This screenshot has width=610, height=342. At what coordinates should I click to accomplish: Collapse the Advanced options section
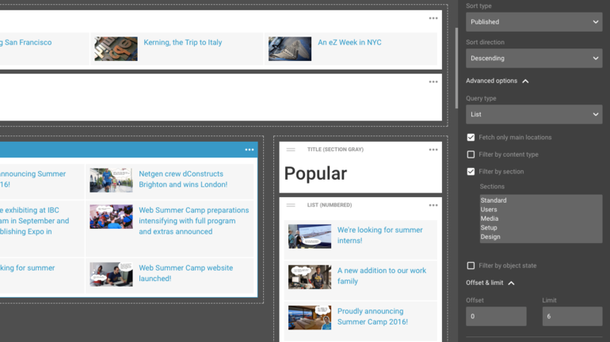pyautogui.click(x=525, y=81)
